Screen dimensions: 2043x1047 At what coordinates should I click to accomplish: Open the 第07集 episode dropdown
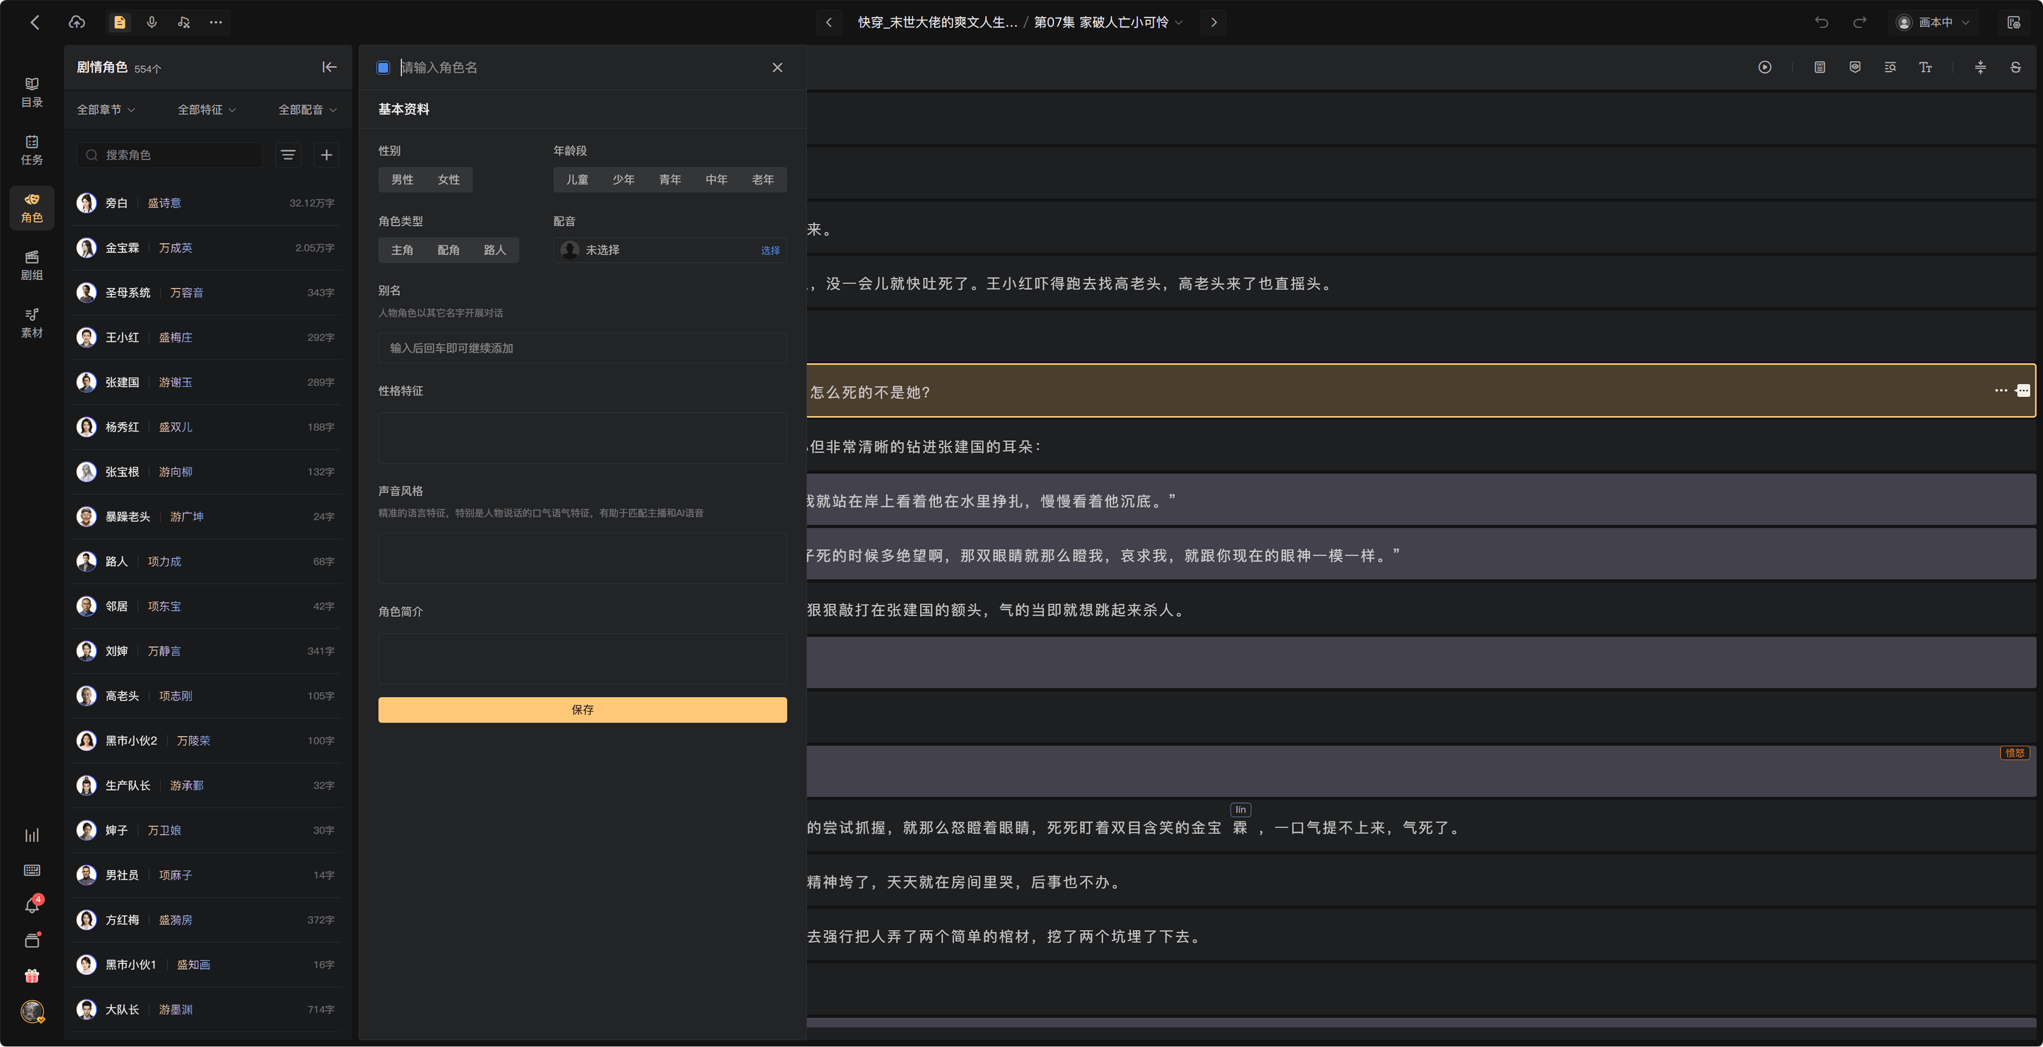[1108, 22]
